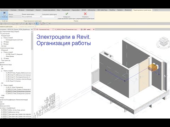Viewport: 170px width, 127px height.
Task: Select 'В_Координационный план' in browser
Action: click(14, 40)
